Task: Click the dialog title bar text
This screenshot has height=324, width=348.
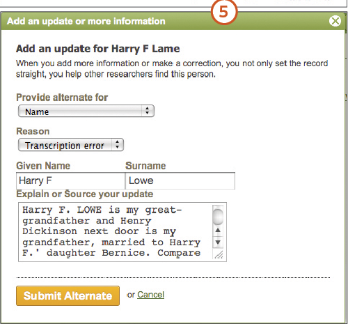Action: [86, 21]
